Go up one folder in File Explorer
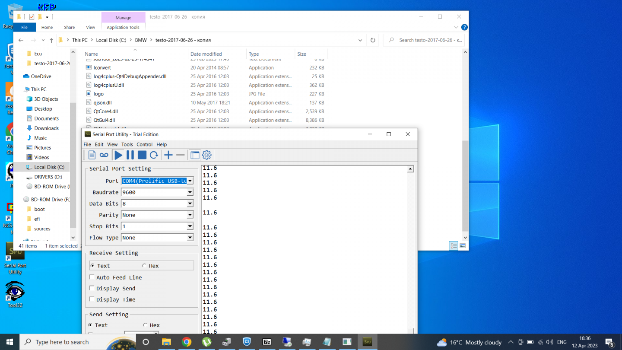The width and height of the screenshot is (622, 350). [51, 40]
